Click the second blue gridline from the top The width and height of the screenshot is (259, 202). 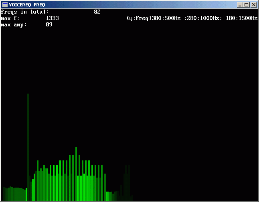point(129,81)
